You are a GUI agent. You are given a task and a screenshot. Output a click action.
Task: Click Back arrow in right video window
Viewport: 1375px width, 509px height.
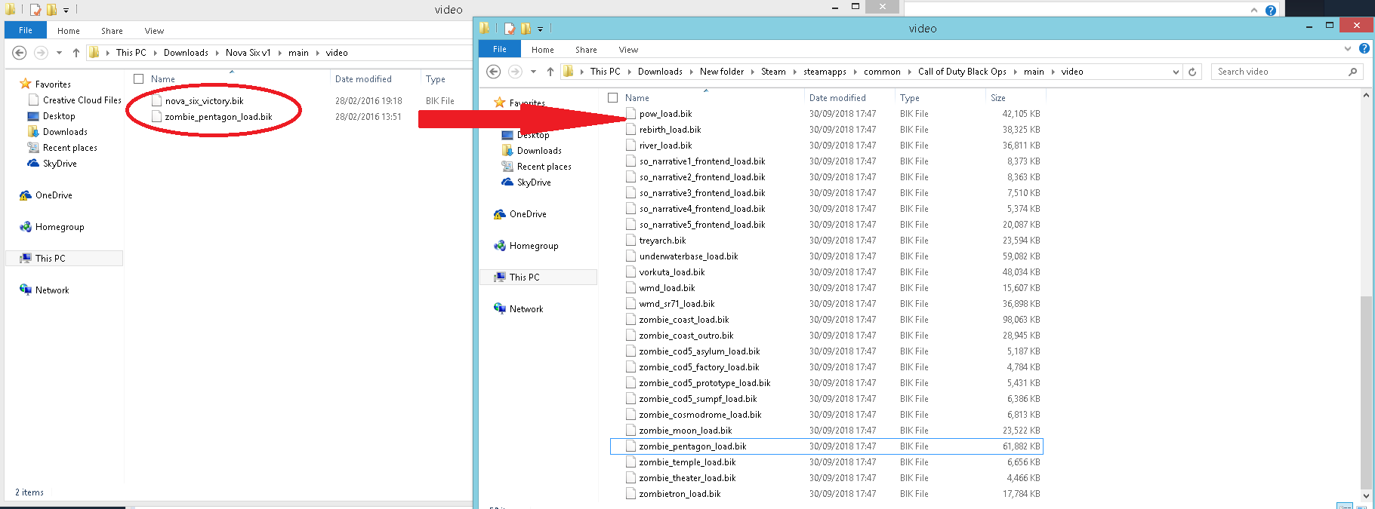494,72
